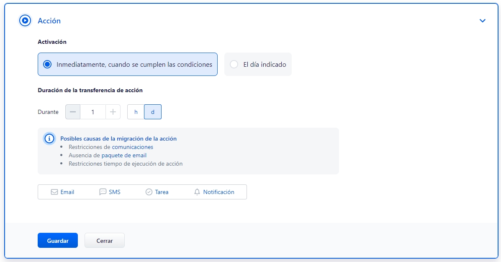501x262 pixels.
Task: Switch duration unit to hours
Action: tap(136, 112)
